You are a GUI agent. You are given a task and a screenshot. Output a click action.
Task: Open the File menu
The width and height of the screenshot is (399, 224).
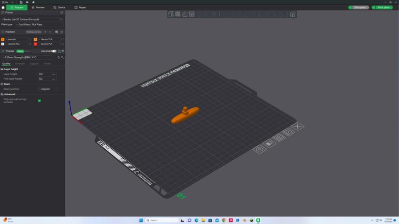[x=5, y=2]
